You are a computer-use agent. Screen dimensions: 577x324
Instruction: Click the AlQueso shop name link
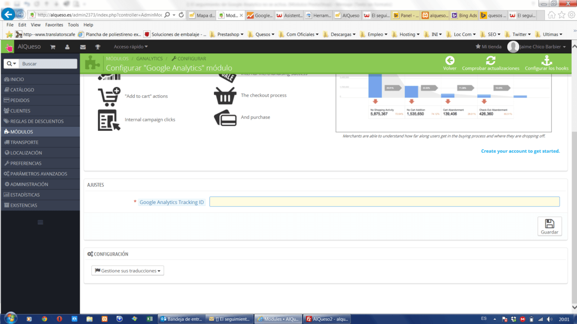29,47
